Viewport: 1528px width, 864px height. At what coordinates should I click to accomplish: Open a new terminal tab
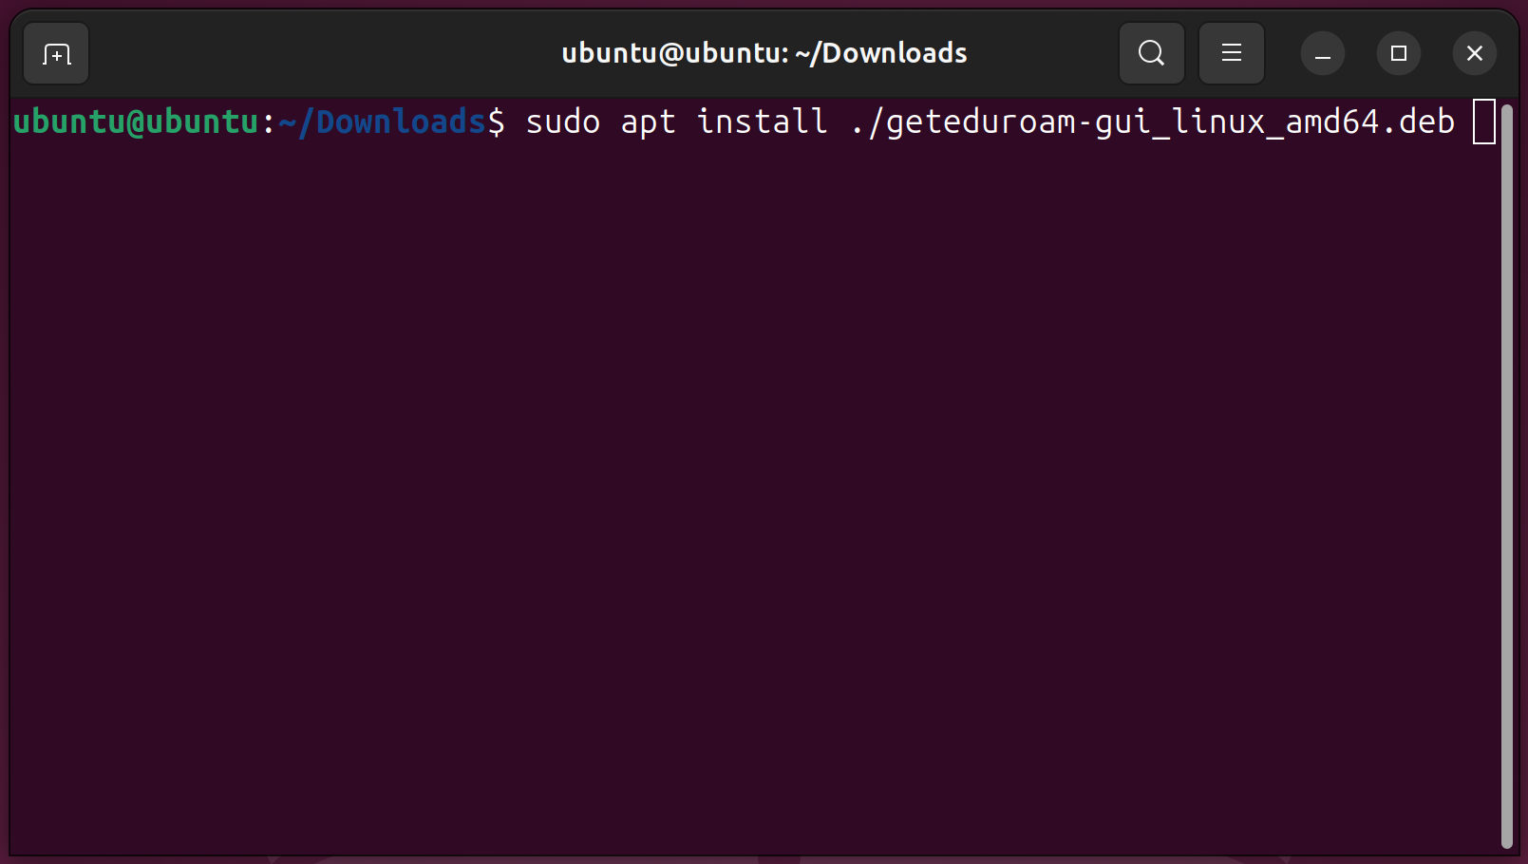(56, 54)
